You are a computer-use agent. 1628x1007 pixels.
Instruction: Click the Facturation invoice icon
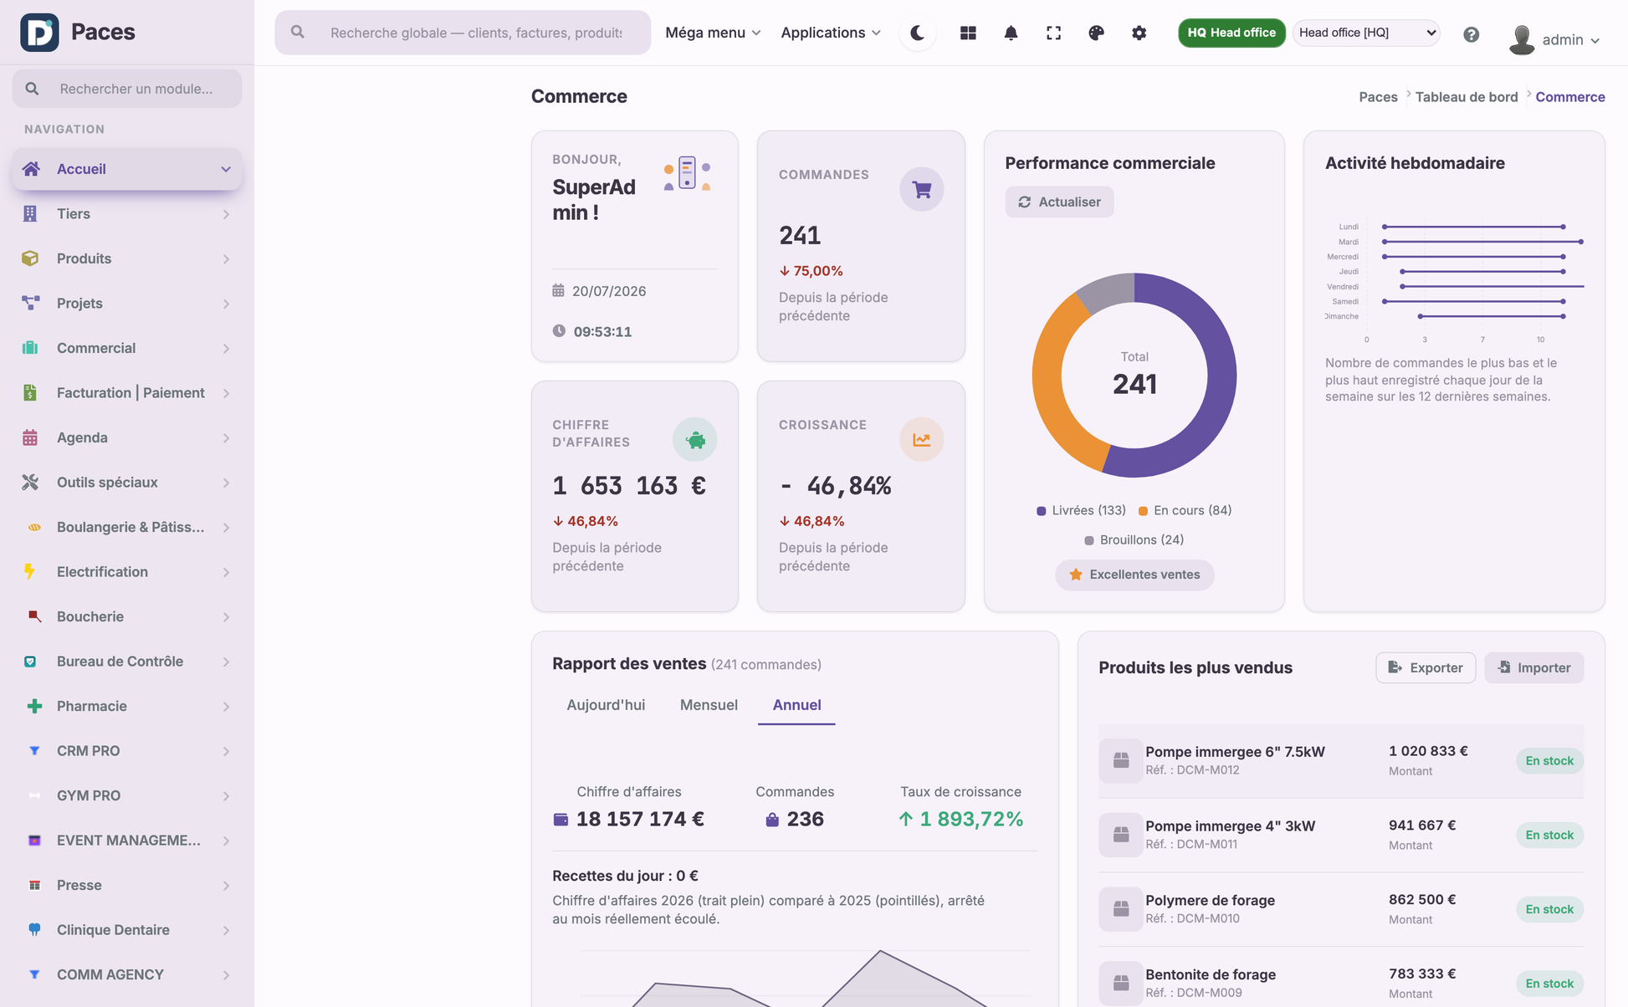coord(30,392)
